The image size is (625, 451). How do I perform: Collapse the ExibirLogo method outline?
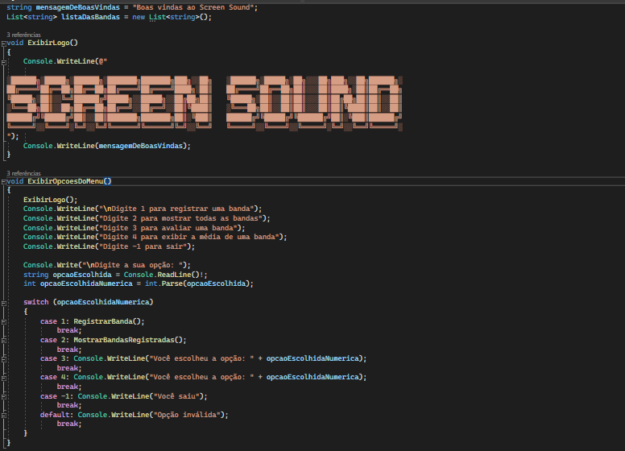[3, 43]
